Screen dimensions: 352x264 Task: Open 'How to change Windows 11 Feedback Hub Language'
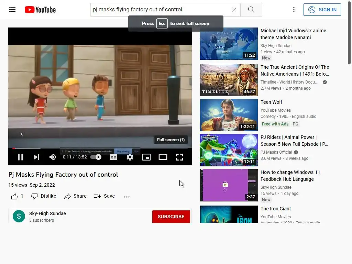tap(290, 176)
